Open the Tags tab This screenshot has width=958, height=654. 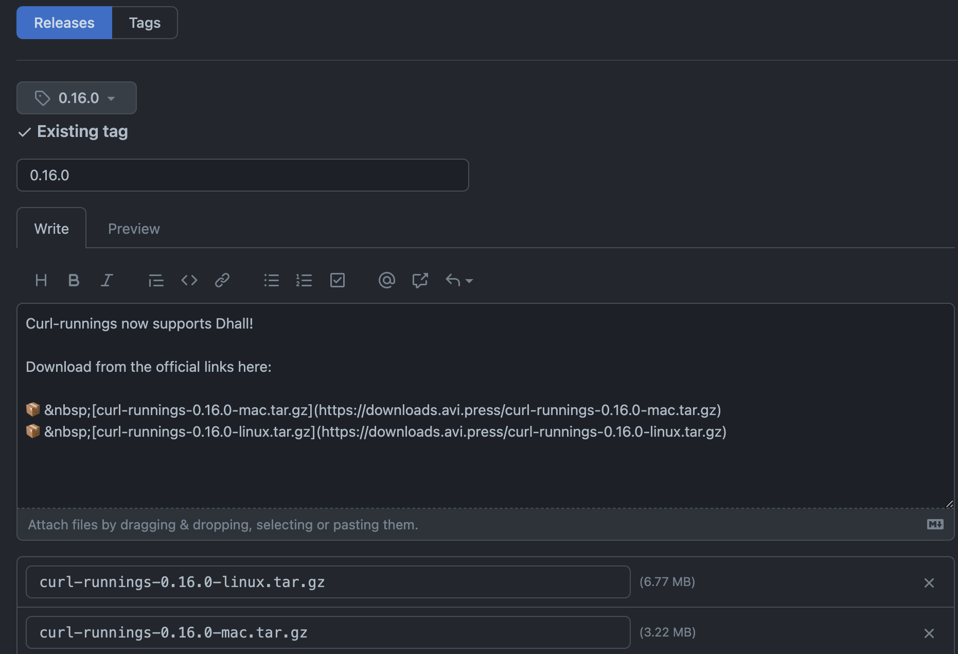pyautogui.click(x=145, y=23)
